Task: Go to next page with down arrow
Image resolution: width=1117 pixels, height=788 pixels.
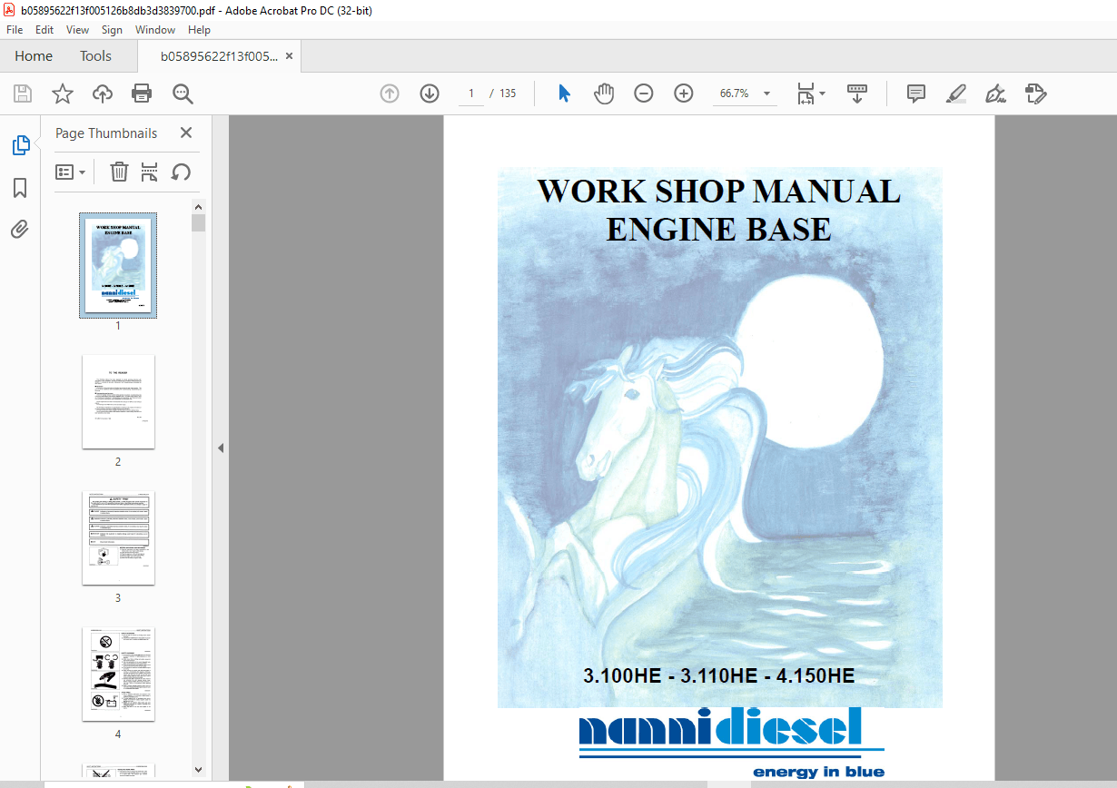Action: click(429, 93)
